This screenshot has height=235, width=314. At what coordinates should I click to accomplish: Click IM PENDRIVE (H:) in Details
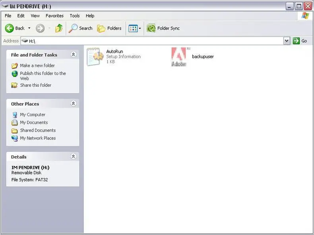[31, 167]
